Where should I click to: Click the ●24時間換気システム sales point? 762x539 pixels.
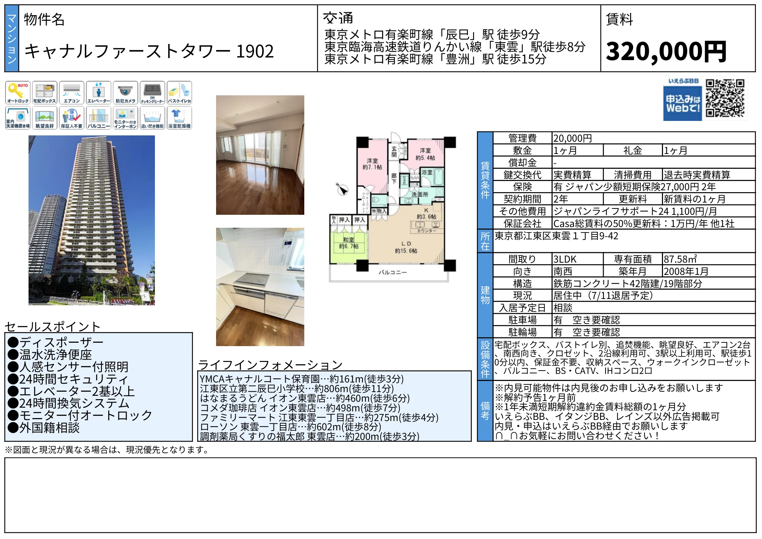[69, 403]
